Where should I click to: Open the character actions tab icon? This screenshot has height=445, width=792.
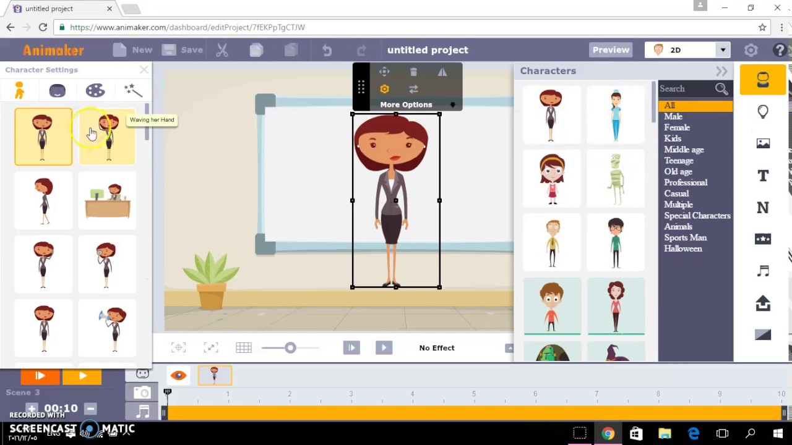[19, 91]
